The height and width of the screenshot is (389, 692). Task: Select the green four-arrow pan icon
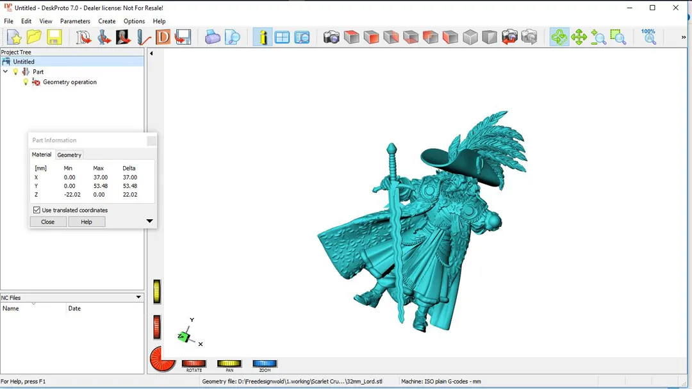pos(579,37)
